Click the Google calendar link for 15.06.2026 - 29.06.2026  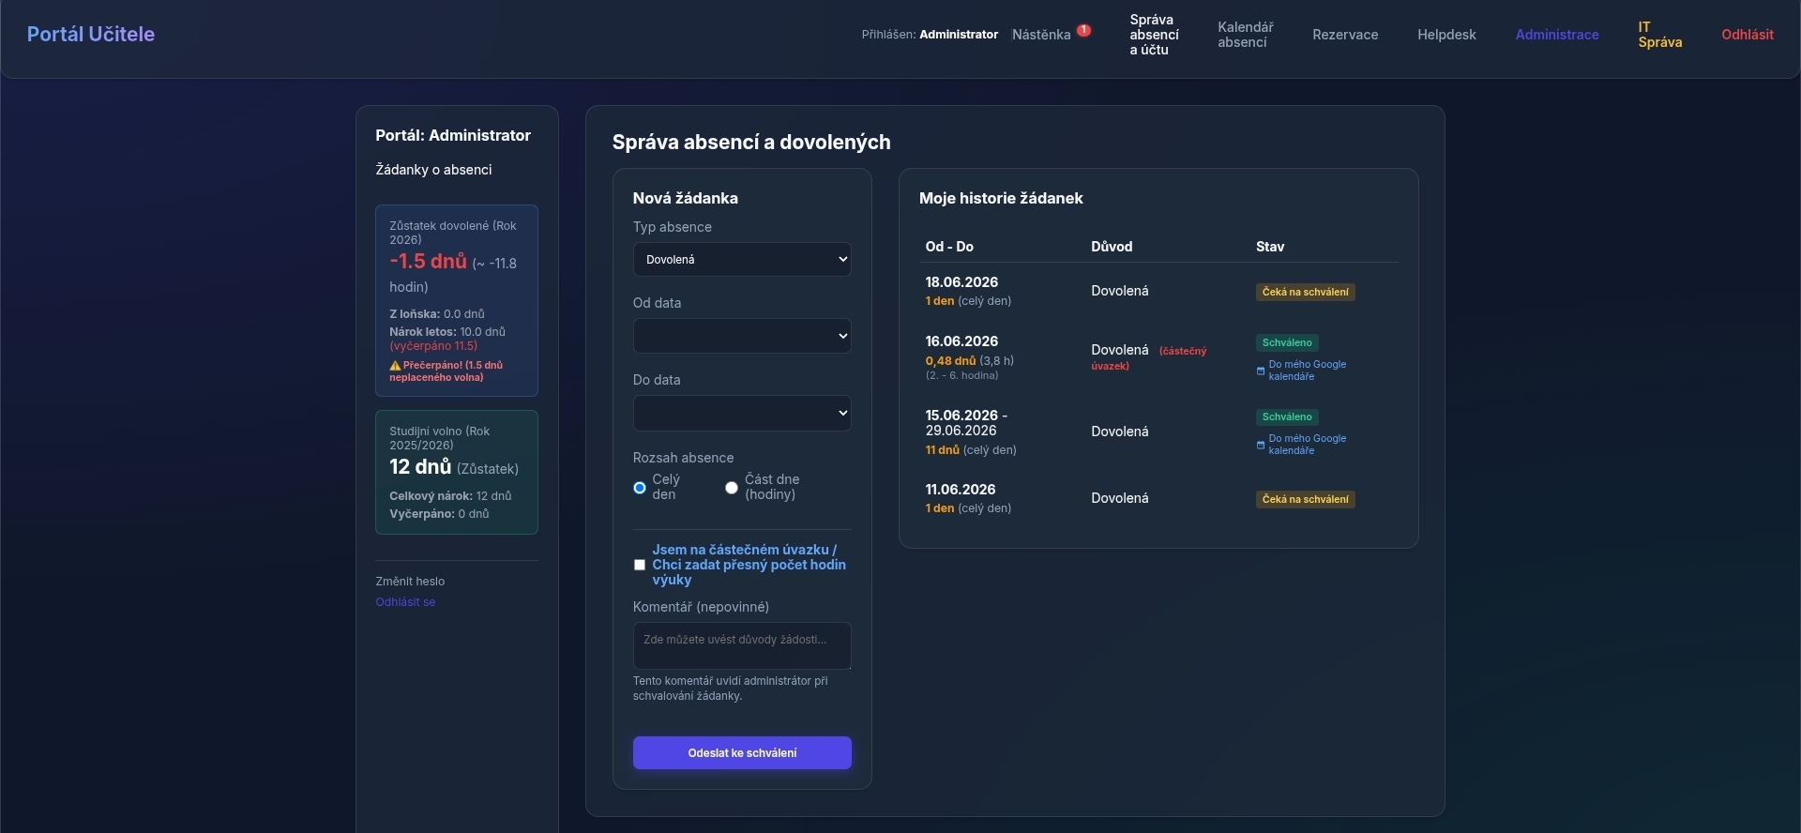click(1308, 445)
